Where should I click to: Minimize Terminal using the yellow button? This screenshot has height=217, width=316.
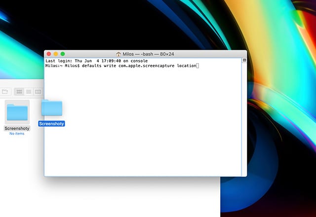click(56, 54)
